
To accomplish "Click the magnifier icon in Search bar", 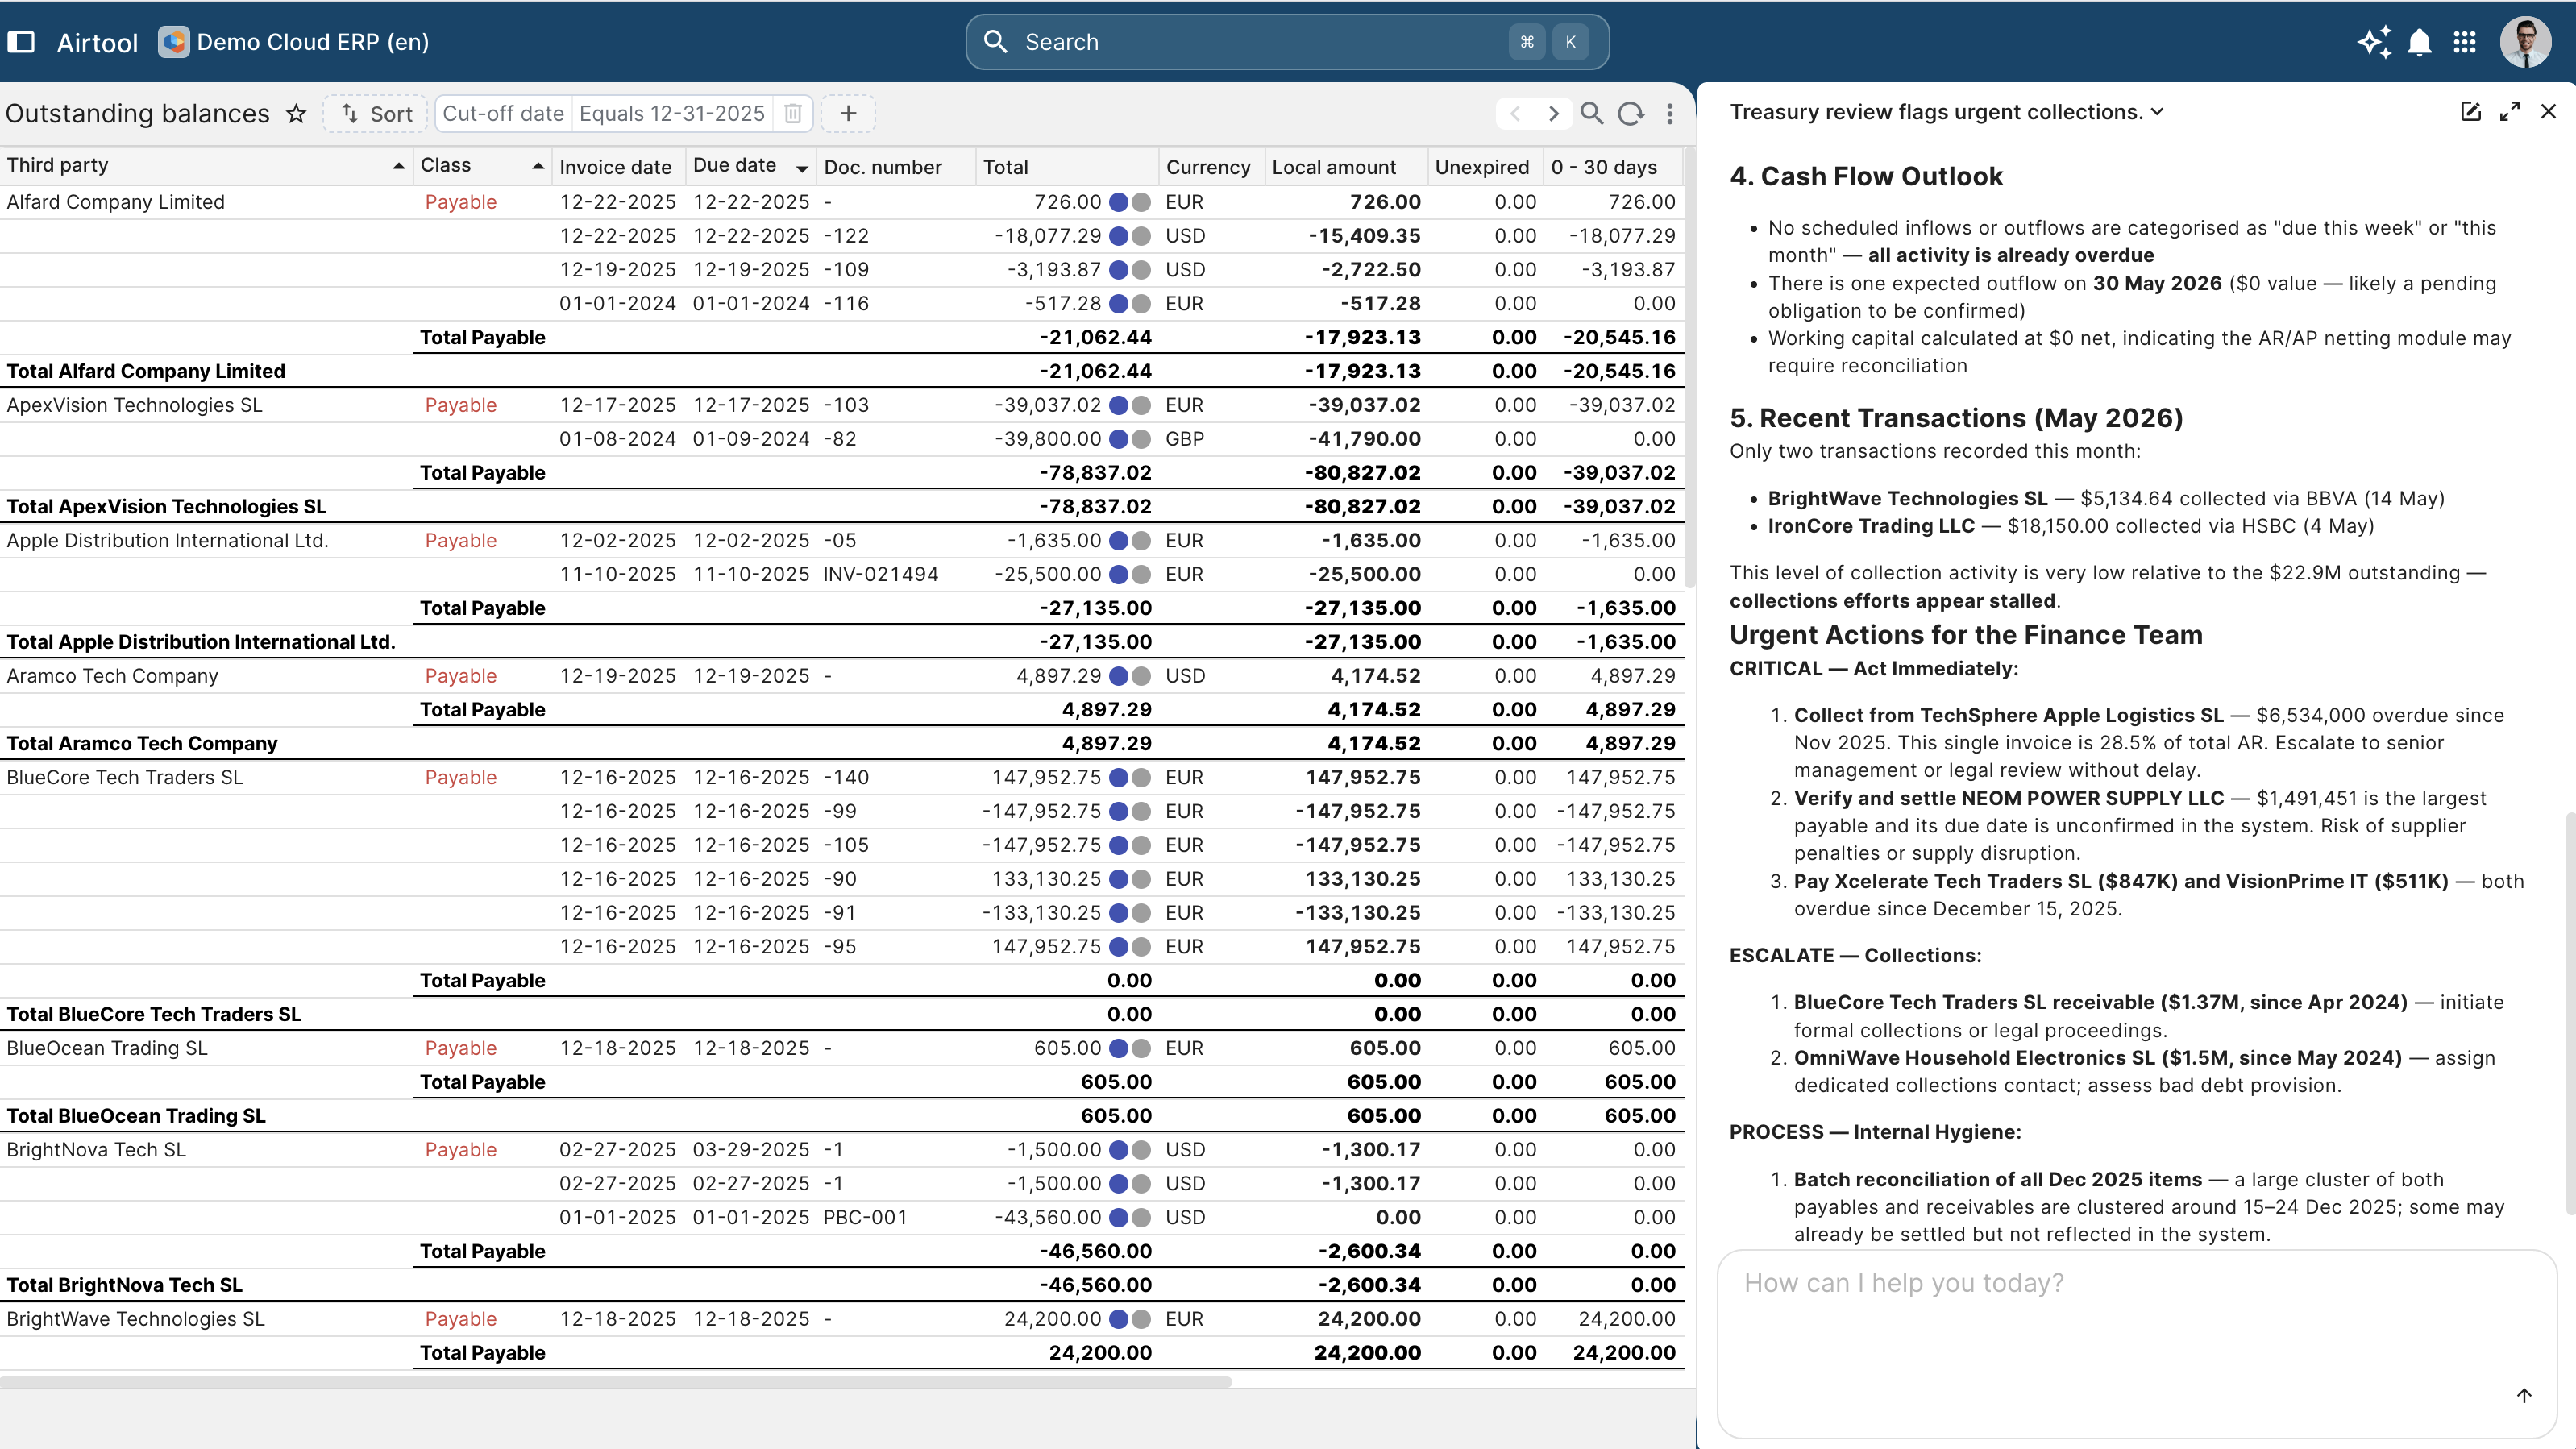I will 995,42.
